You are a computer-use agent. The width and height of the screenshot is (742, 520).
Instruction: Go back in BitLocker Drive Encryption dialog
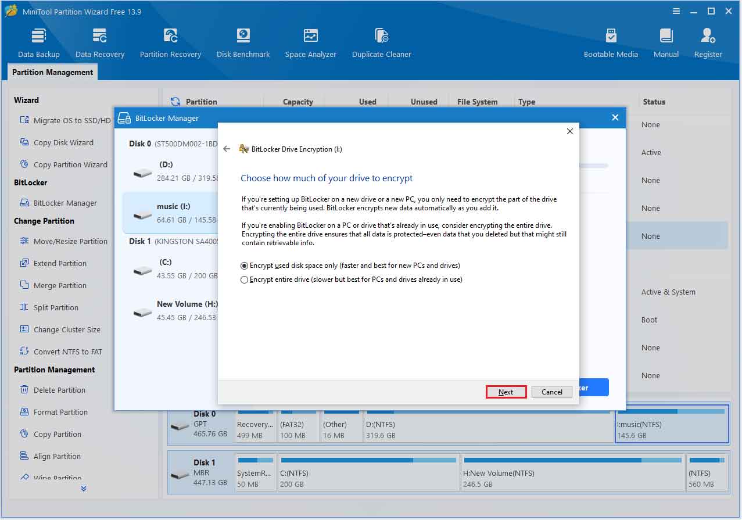(227, 149)
